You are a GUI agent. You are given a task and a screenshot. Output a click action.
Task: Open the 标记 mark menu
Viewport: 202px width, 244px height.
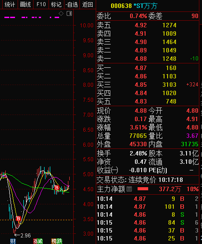tap(56, 4)
